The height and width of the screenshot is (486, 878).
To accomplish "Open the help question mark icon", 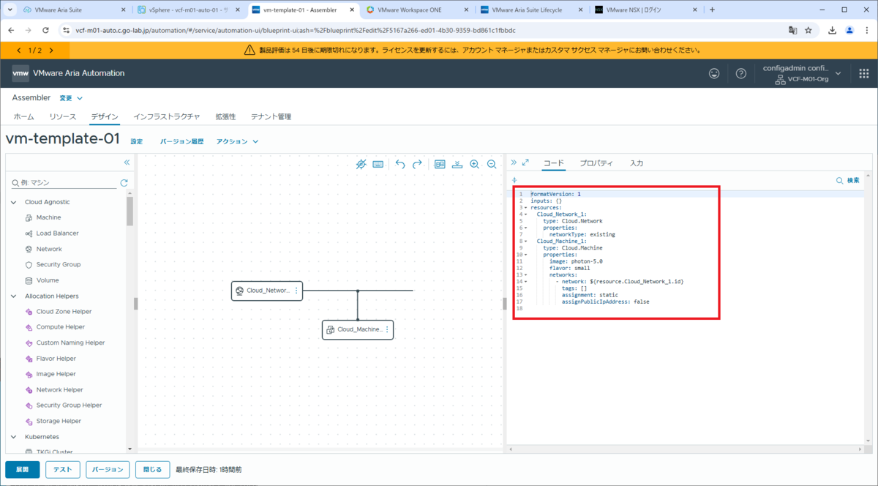I will [741, 73].
